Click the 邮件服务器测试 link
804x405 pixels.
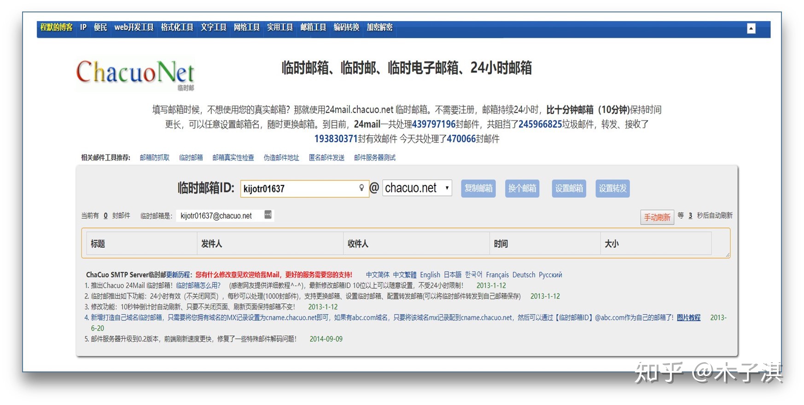pyautogui.click(x=375, y=157)
